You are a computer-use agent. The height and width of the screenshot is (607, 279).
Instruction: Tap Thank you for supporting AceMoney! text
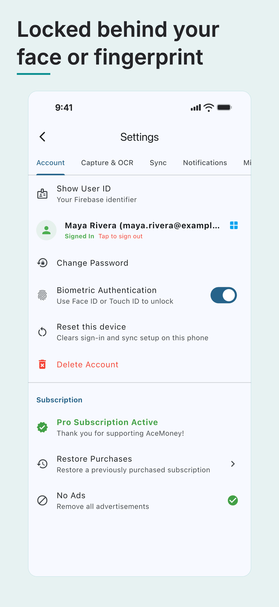[x=120, y=433]
